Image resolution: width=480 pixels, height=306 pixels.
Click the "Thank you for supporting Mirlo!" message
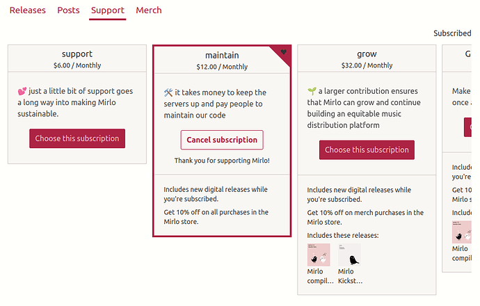tap(222, 161)
